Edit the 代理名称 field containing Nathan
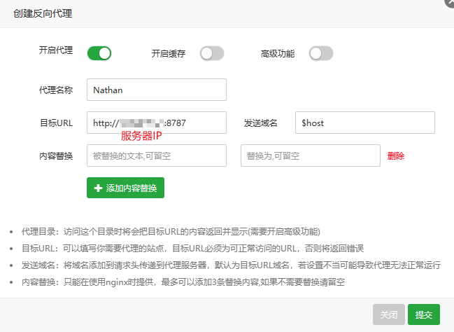 click(157, 90)
